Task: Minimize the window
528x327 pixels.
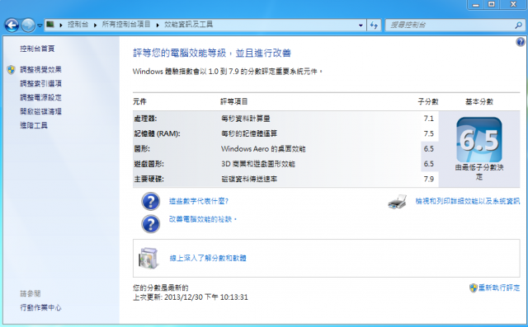Action: [475, 4]
